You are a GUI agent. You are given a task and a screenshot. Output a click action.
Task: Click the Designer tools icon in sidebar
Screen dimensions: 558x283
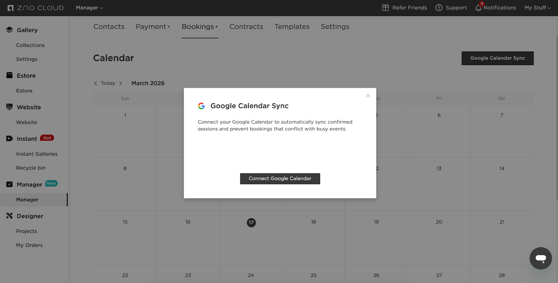coord(9,216)
